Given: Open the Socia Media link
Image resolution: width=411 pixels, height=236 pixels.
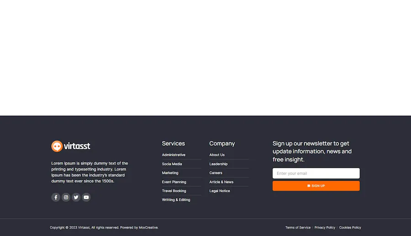Looking at the screenshot, I should click(172, 164).
